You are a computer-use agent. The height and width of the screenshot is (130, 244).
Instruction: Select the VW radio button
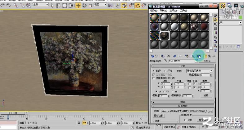click(164, 92)
